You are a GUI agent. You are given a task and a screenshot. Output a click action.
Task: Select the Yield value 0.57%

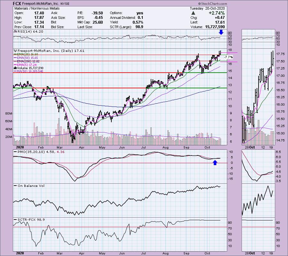point(138,22)
